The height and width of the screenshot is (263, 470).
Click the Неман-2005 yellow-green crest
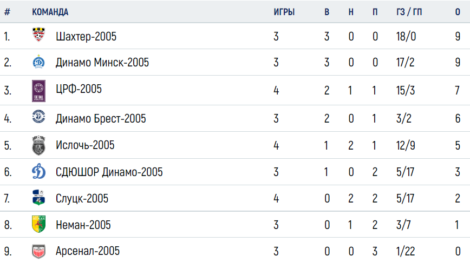point(38,224)
